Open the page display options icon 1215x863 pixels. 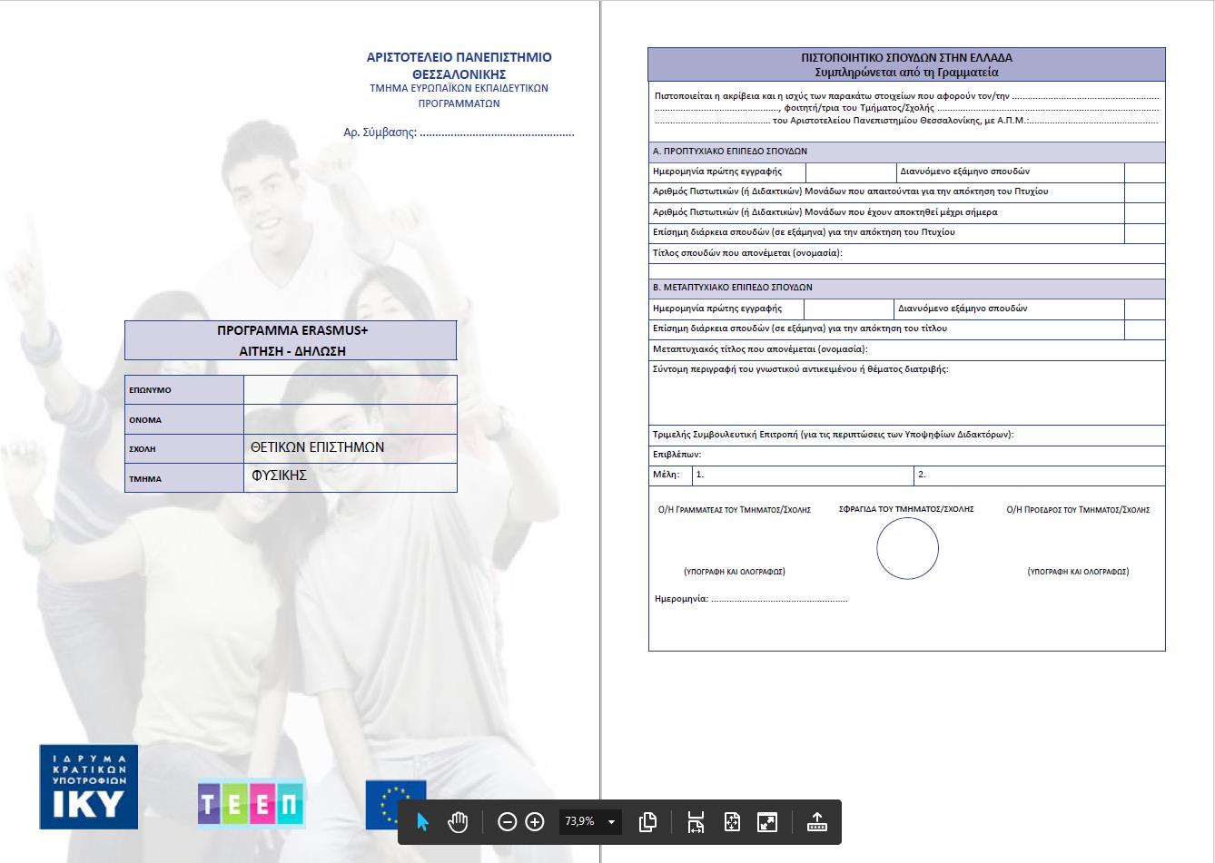[647, 822]
